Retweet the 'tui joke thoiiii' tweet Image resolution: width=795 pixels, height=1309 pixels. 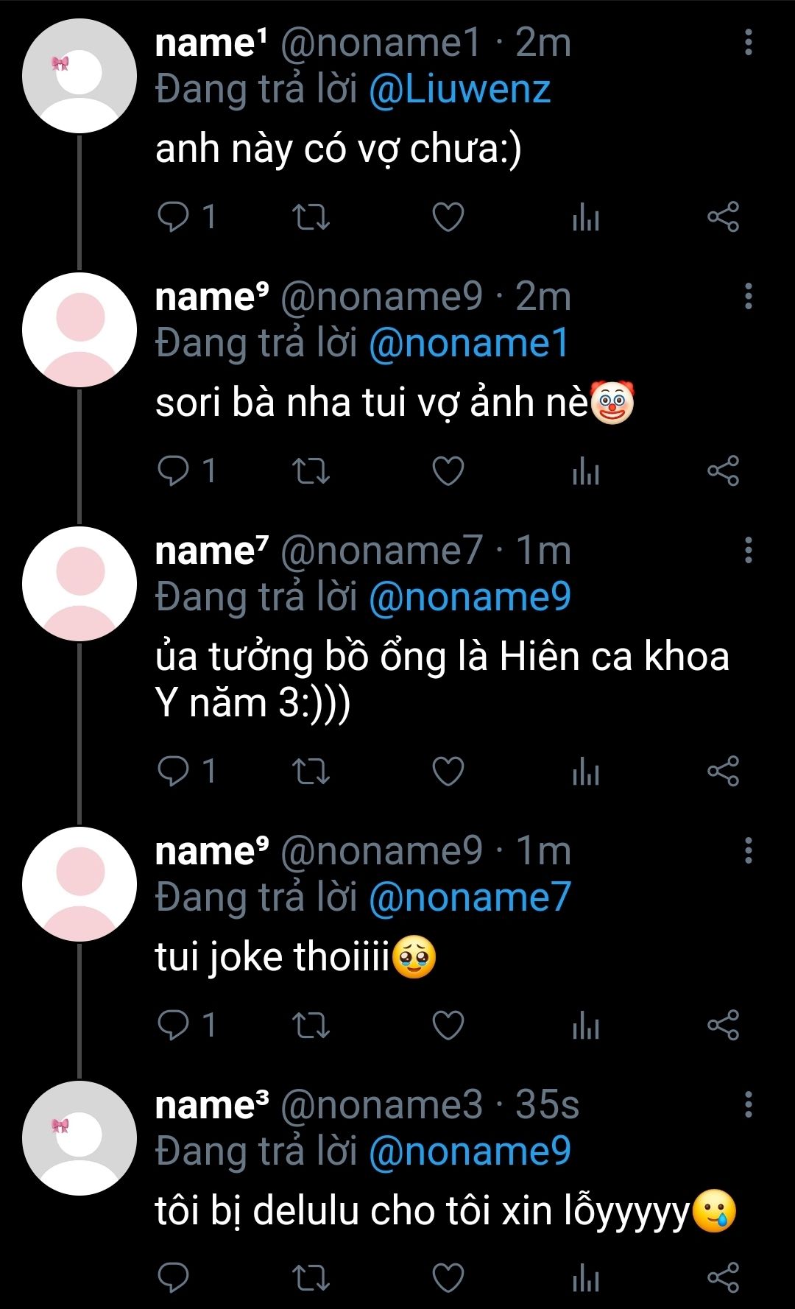(311, 1025)
